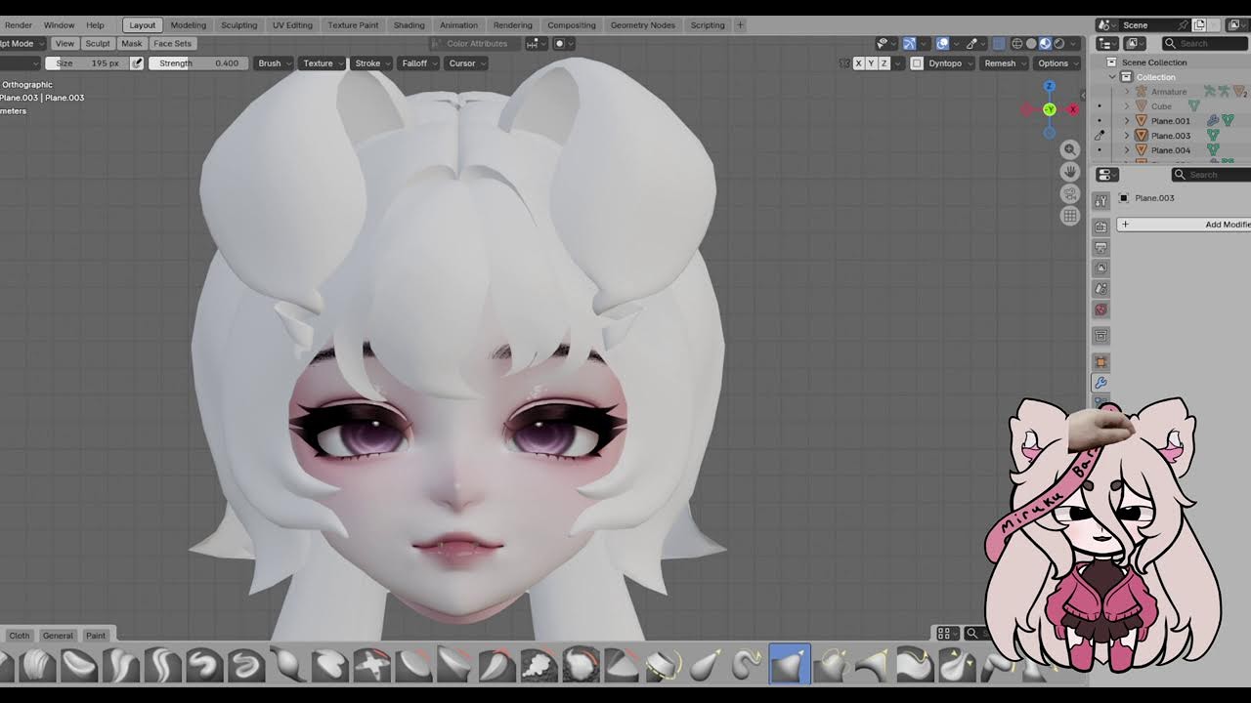This screenshot has width=1251, height=703.
Task: Switch to UV Editing workspace tab
Action: (x=292, y=24)
